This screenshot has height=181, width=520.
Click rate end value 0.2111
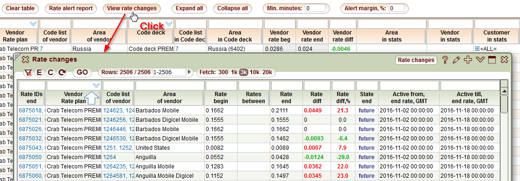pos(280,110)
